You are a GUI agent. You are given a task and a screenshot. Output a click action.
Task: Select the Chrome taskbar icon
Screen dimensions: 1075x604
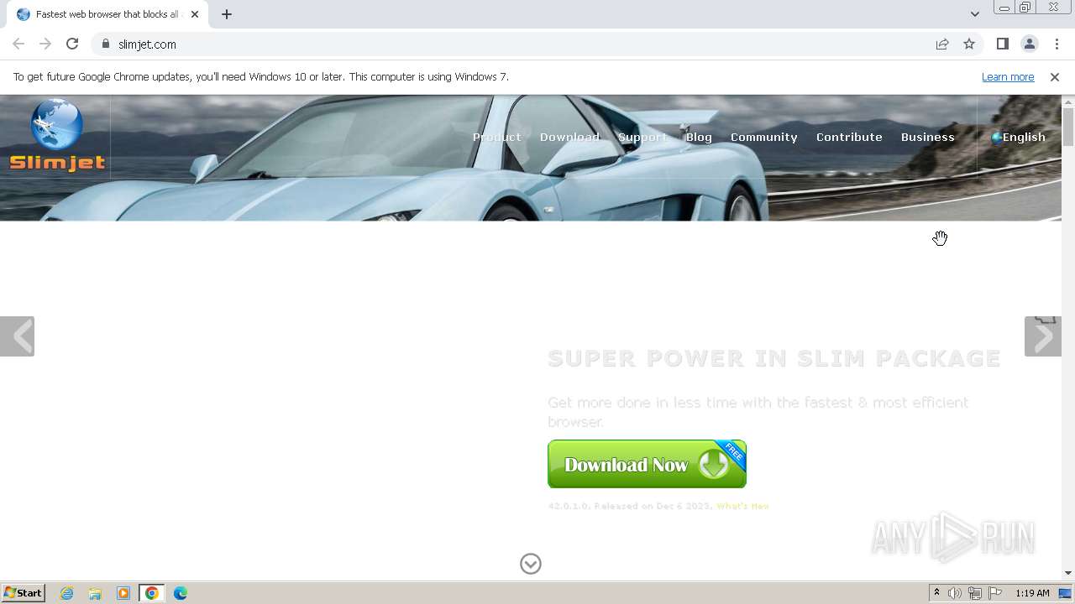[x=152, y=593]
